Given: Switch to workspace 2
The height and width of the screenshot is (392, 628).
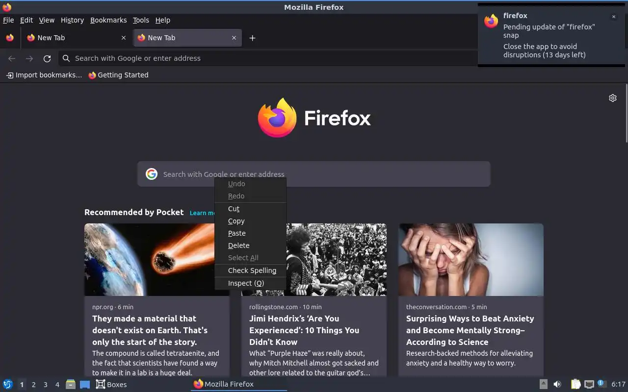Looking at the screenshot, I should click(x=33, y=385).
